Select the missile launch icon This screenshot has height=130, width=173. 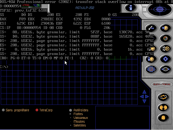click(151, 28)
